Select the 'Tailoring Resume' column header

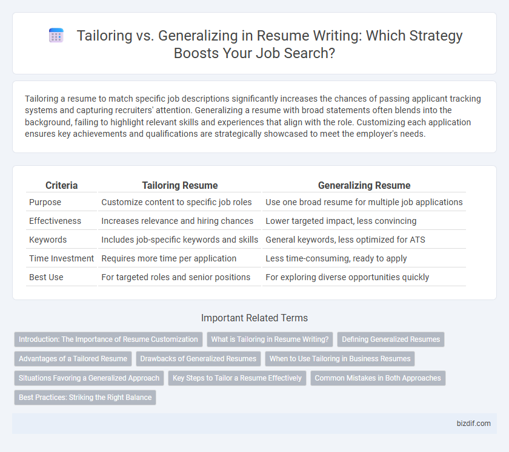click(x=180, y=185)
